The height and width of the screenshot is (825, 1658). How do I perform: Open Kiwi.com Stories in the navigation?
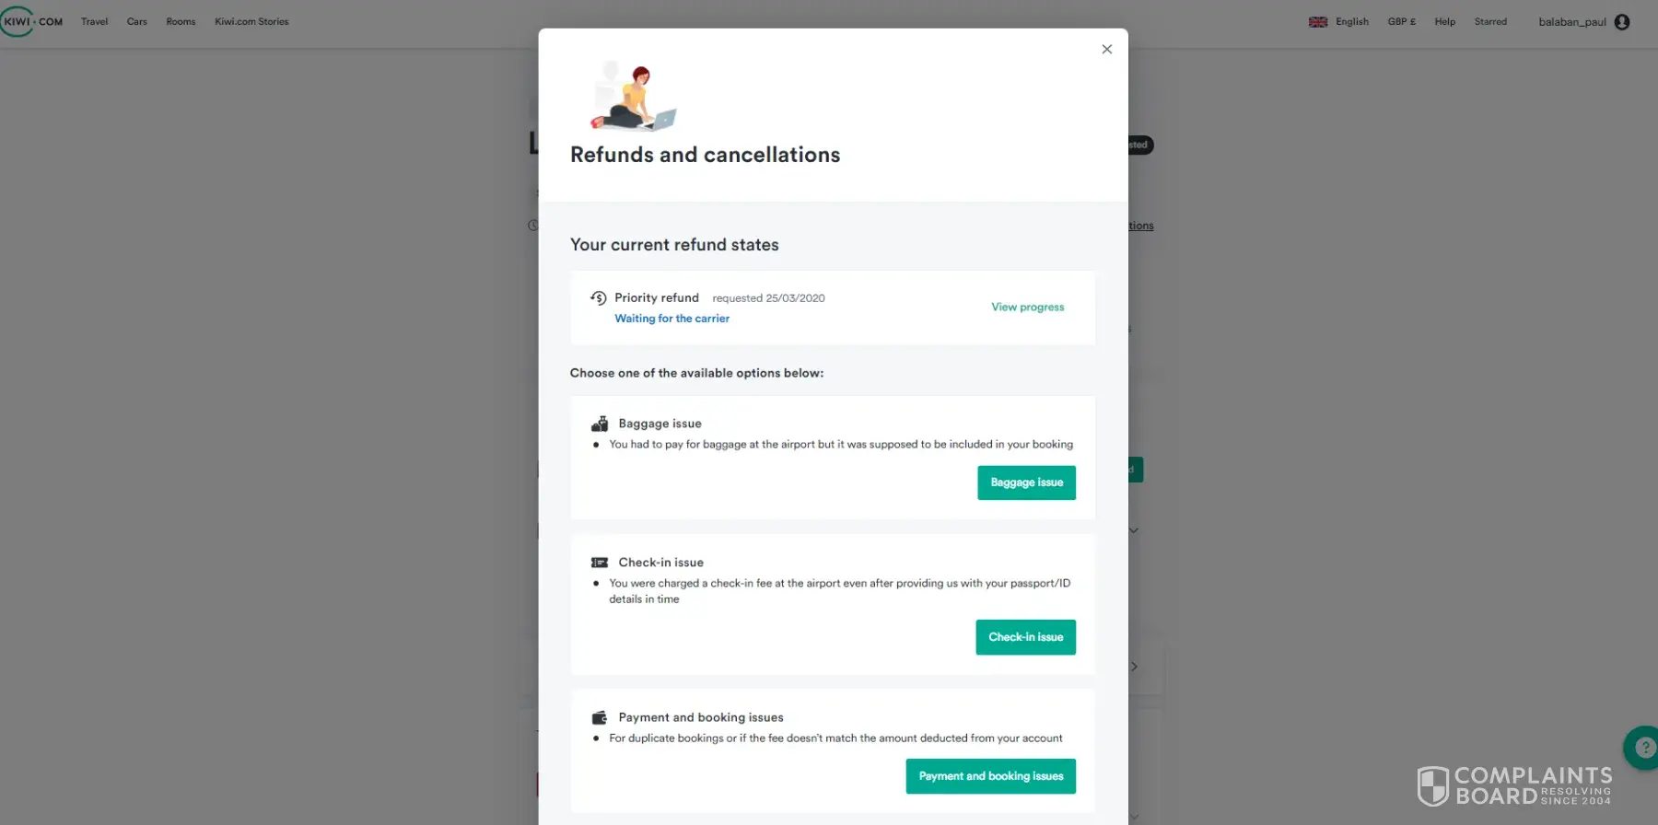(x=251, y=22)
